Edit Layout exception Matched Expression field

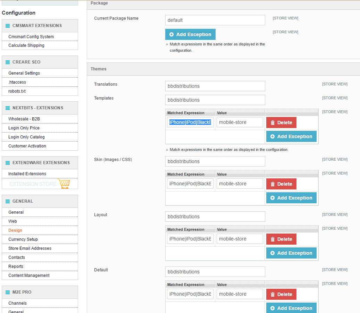tap(190, 239)
